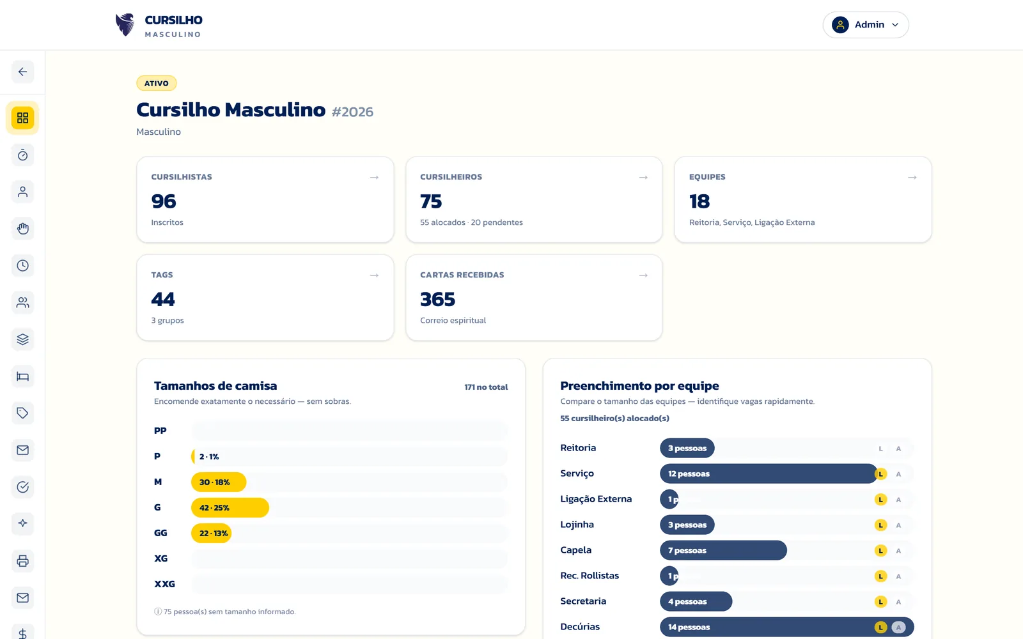Open the dashboard grid icon in sidebar
This screenshot has height=639, width=1023.
pos(22,118)
